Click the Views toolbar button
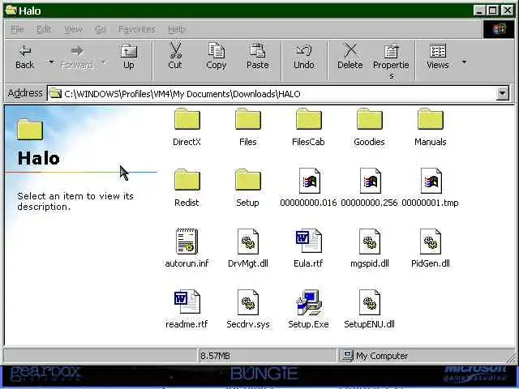519x389 pixels. point(438,56)
